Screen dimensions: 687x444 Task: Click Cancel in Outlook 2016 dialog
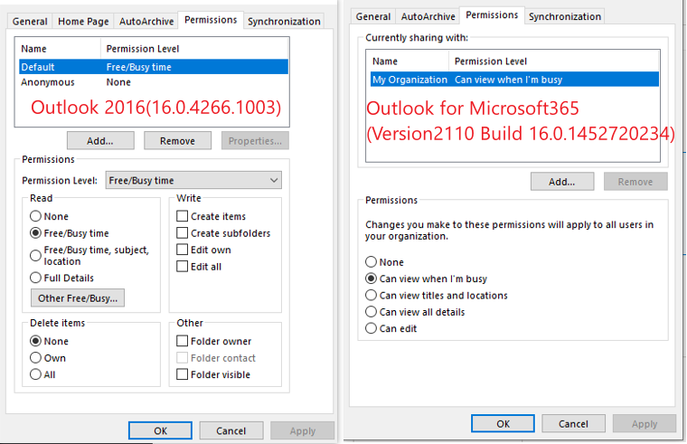pyautogui.click(x=231, y=430)
